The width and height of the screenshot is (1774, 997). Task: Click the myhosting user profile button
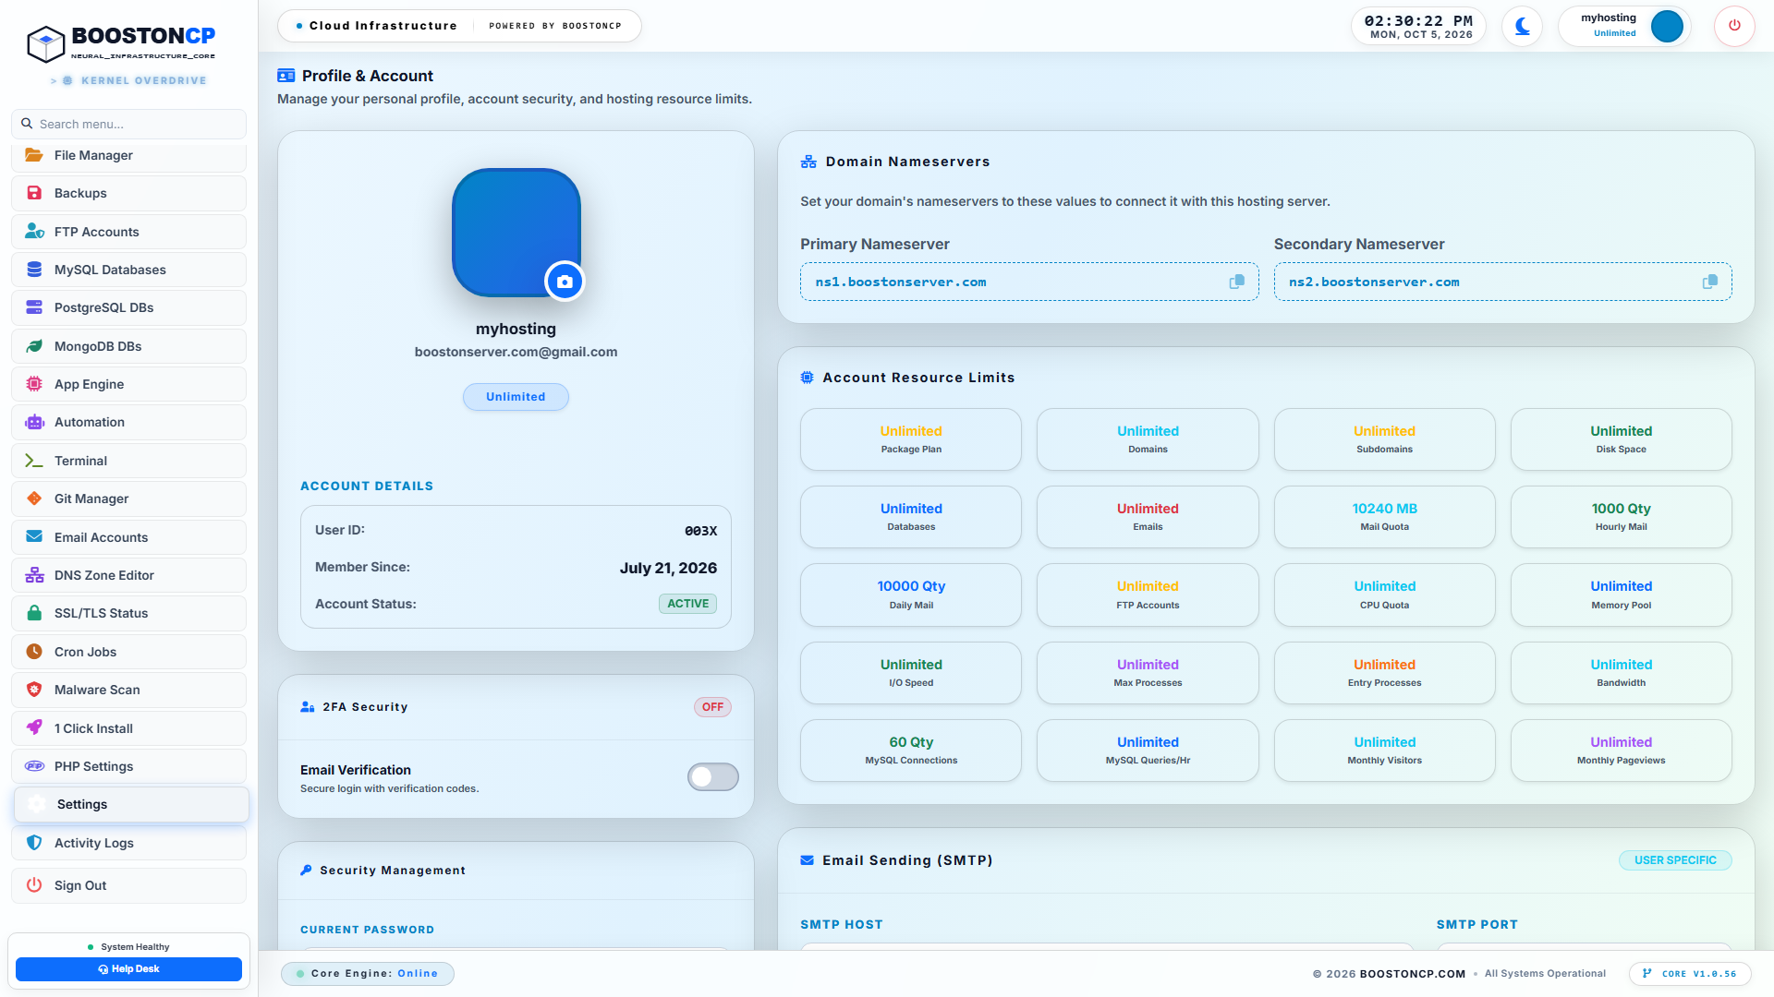coord(1624,26)
